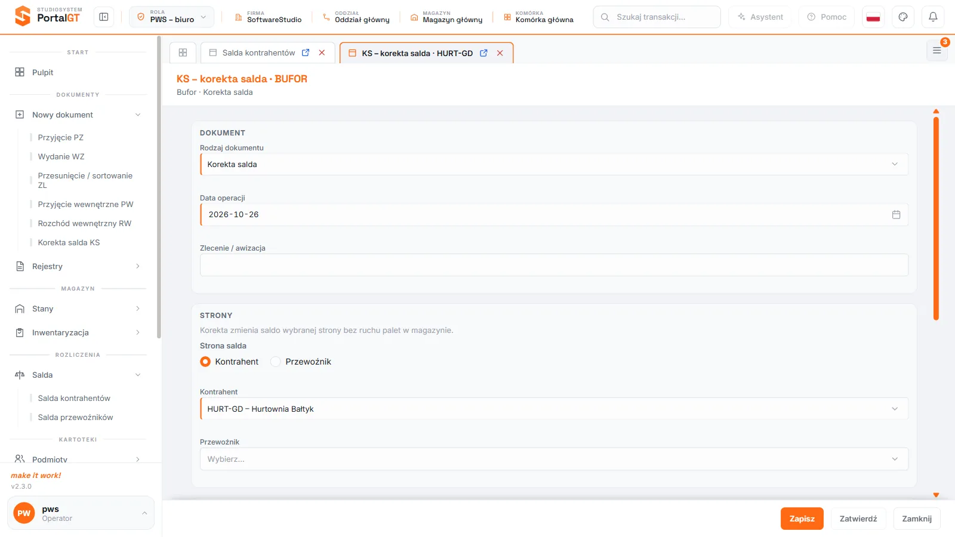This screenshot has height=537, width=955.
Task: Close the Salda kontrahentów tab
Action: point(322,53)
